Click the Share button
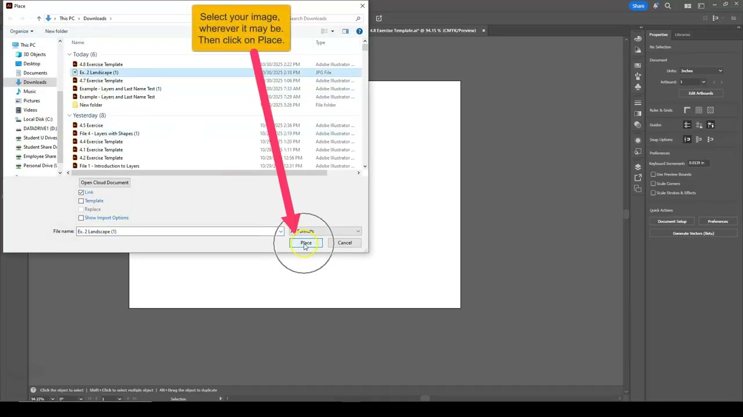 coord(639,6)
